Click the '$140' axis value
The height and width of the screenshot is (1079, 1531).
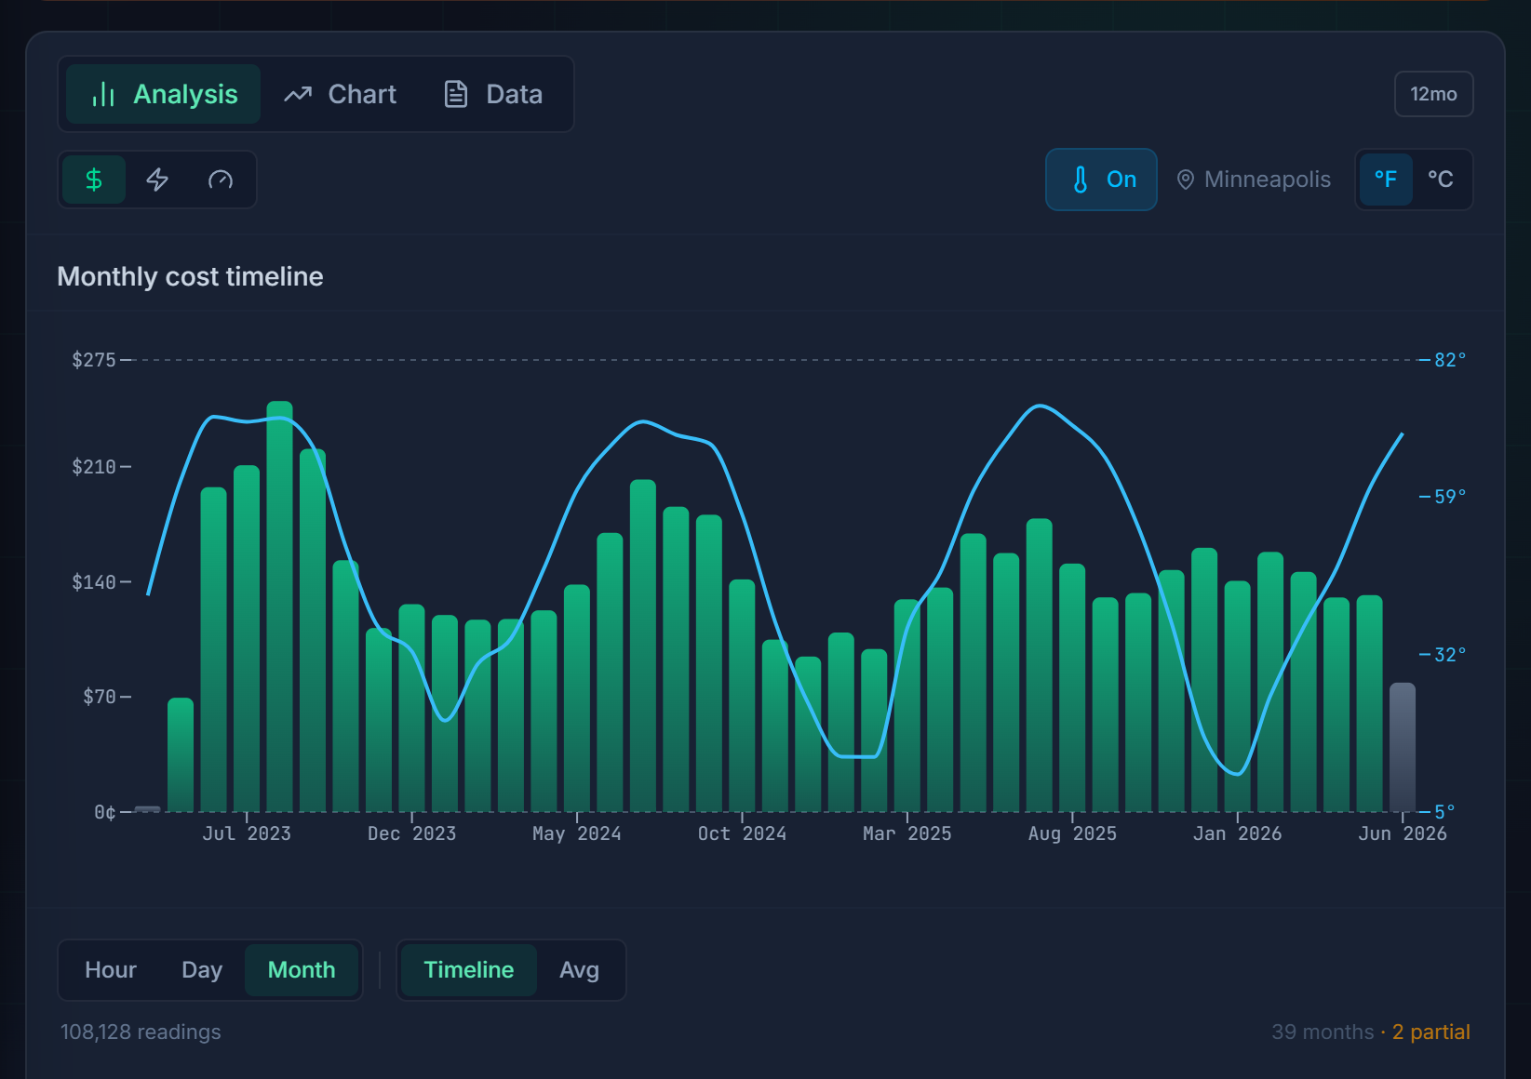(x=94, y=582)
